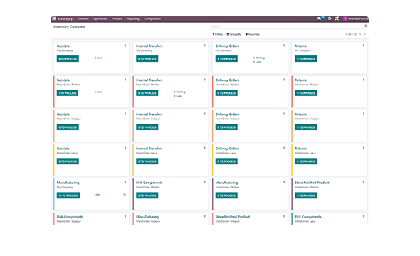Expand the Filters dropdown
The image size is (420, 256).
coord(218,34)
